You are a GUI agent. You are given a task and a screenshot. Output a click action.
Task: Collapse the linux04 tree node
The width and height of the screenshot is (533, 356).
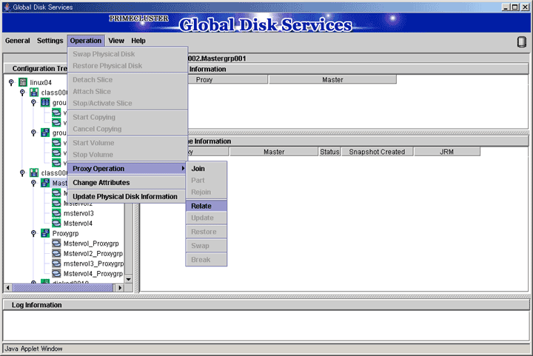(x=11, y=82)
